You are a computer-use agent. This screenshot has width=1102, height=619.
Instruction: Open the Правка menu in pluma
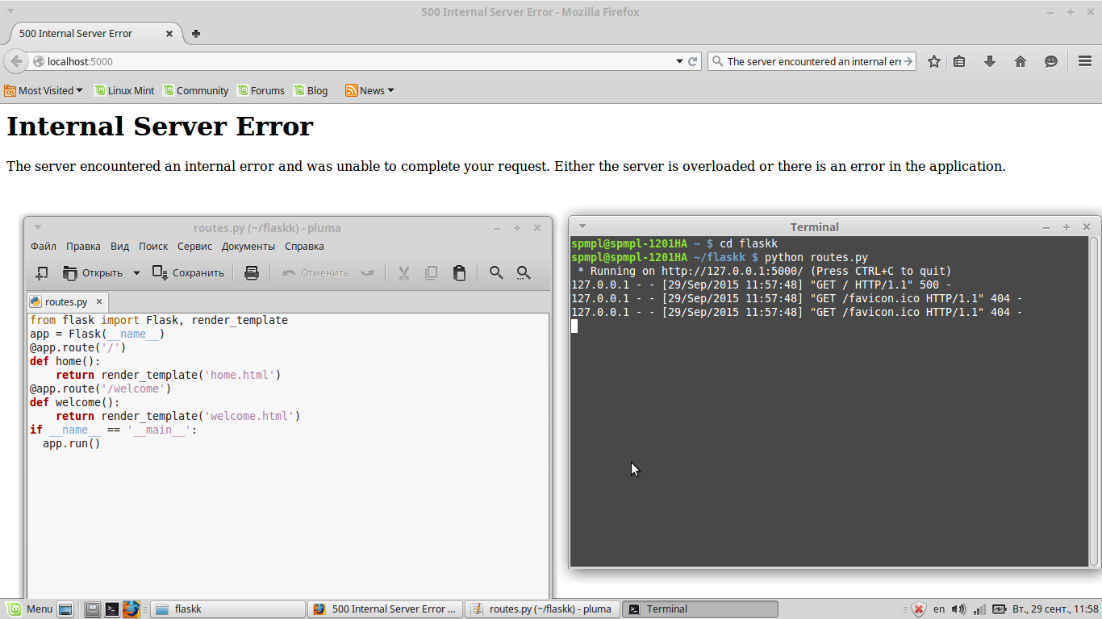coord(83,247)
